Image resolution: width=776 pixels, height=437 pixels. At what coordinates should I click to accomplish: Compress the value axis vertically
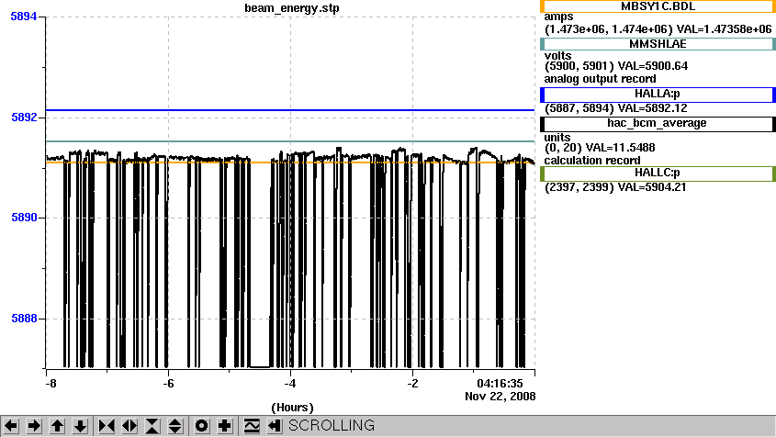pyautogui.click(x=152, y=426)
